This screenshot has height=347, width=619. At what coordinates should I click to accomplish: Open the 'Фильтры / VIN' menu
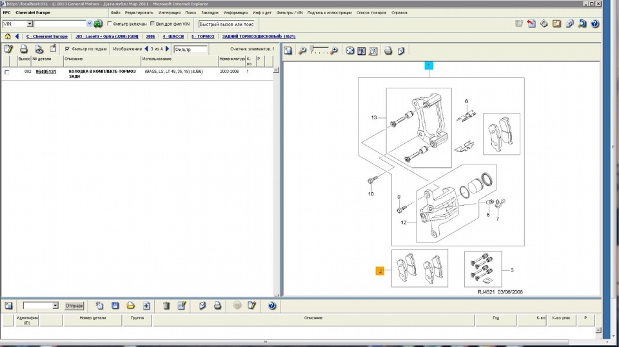(290, 13)
